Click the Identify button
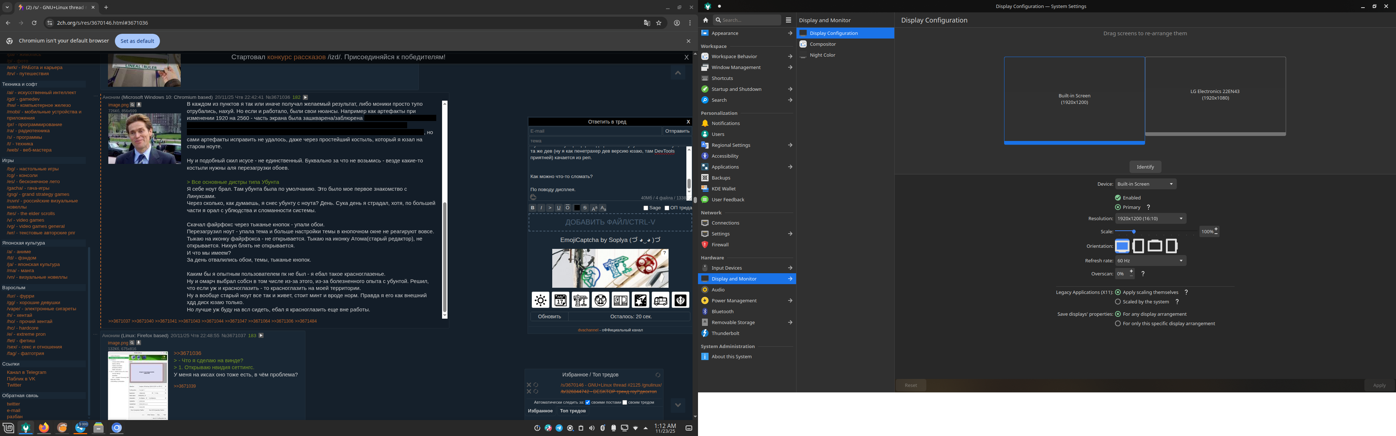The height and width of the screenshot is (436, 1396). click(1145, 167)
